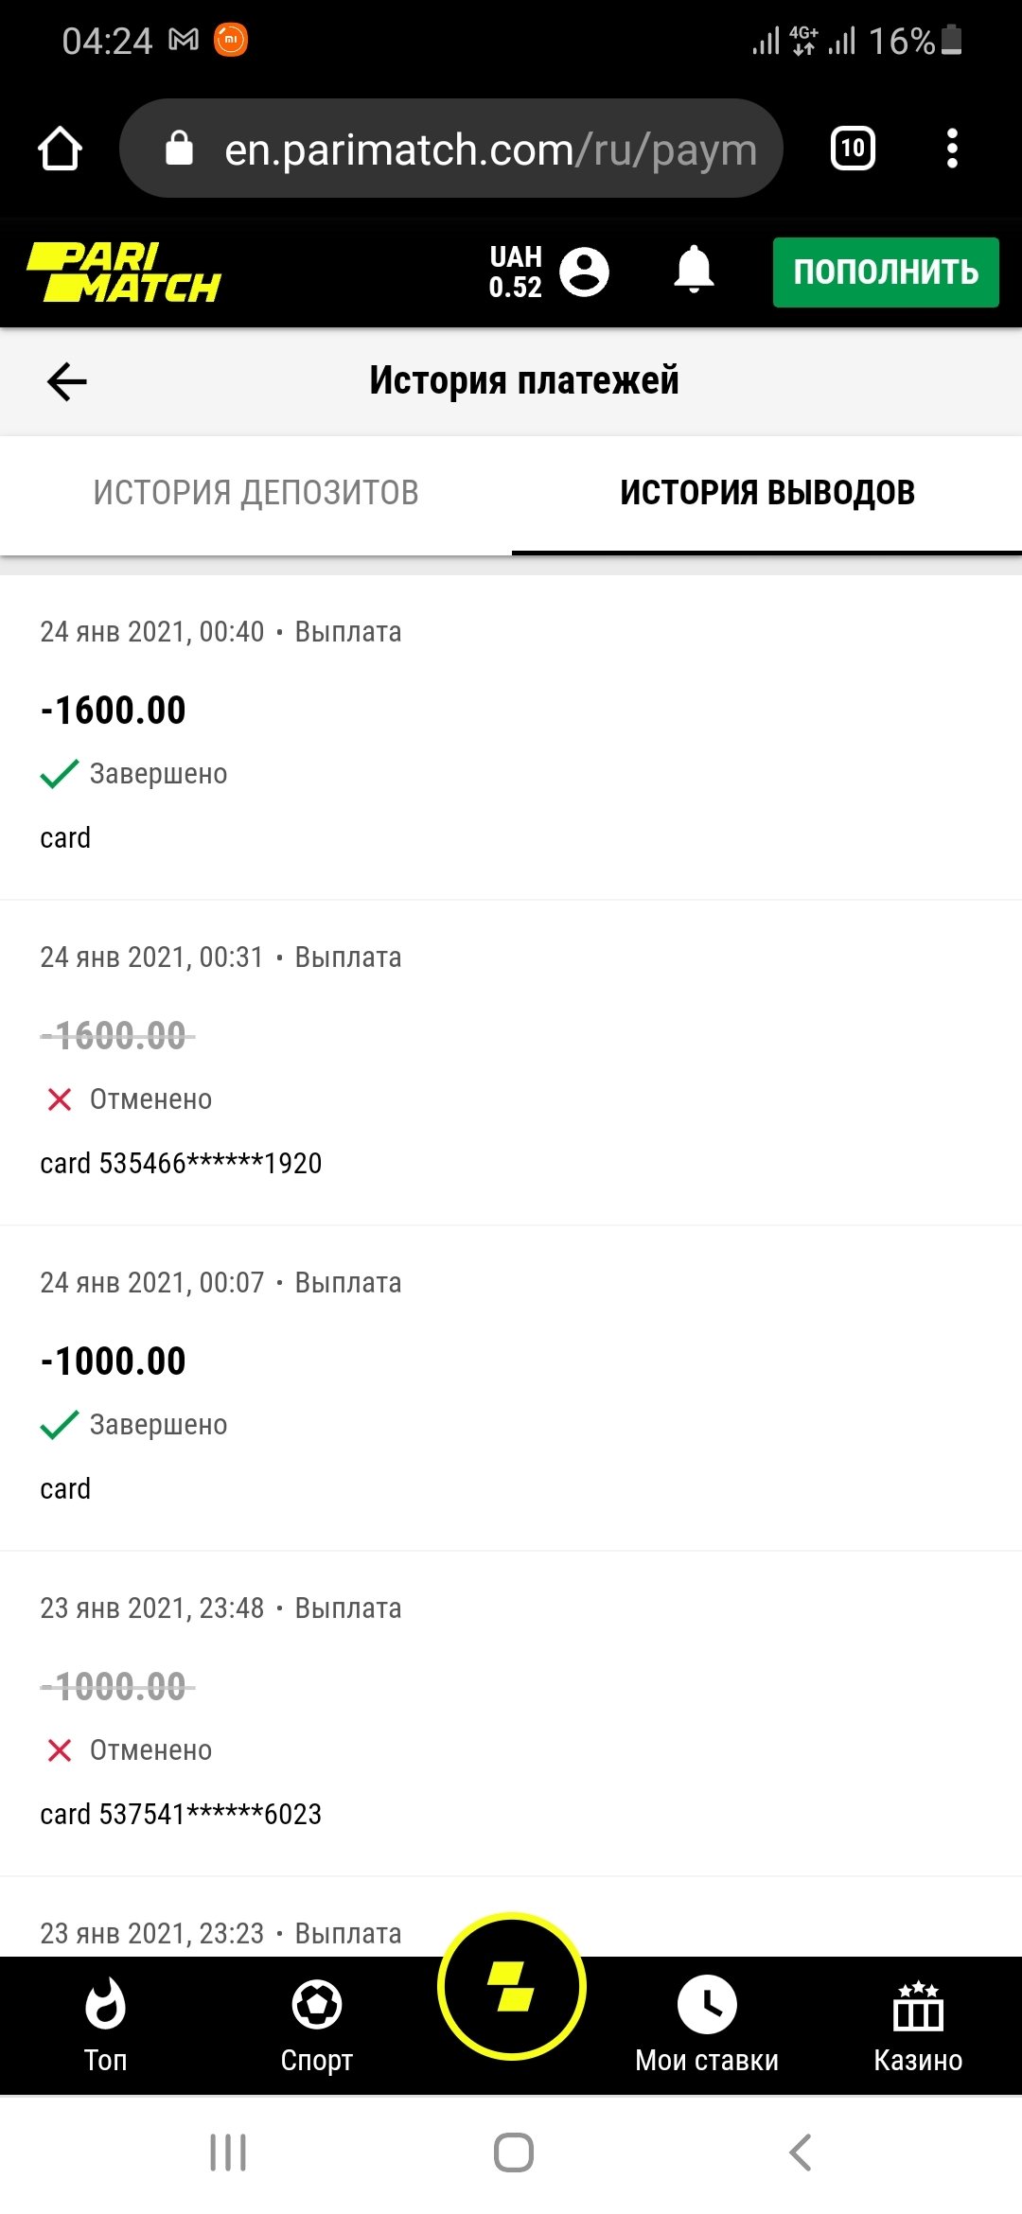Open the user account profile icon
The image size is (1022, 2214).
[x=584, y=272]
